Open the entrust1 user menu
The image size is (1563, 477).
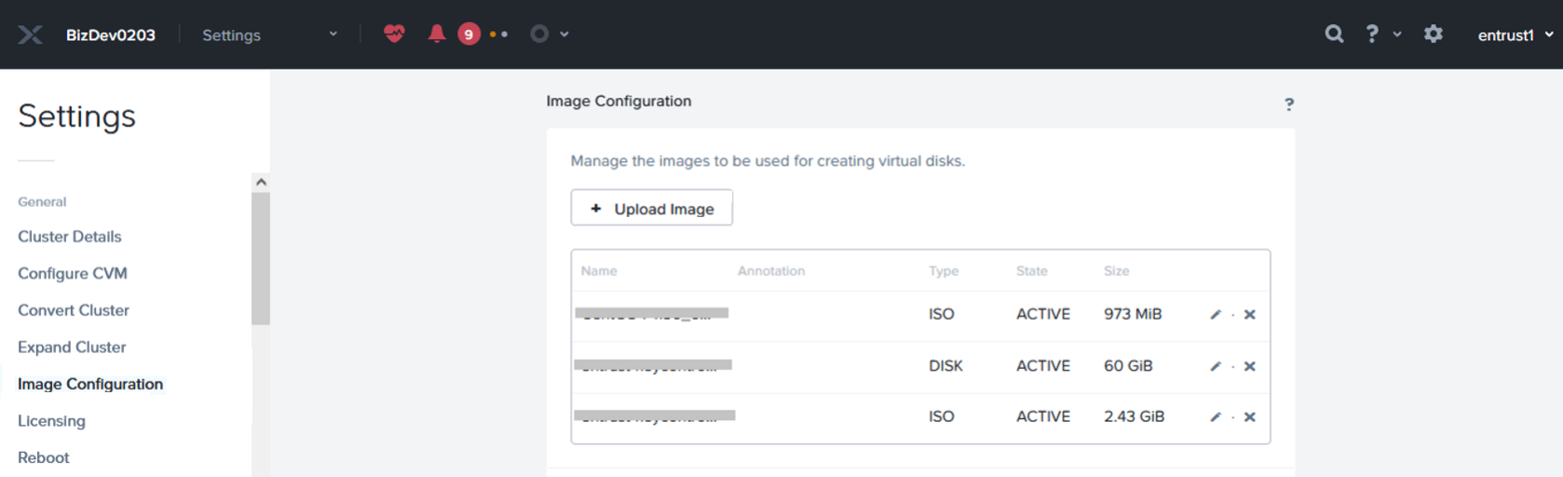pyautogui.click(x=1515, y=34)
